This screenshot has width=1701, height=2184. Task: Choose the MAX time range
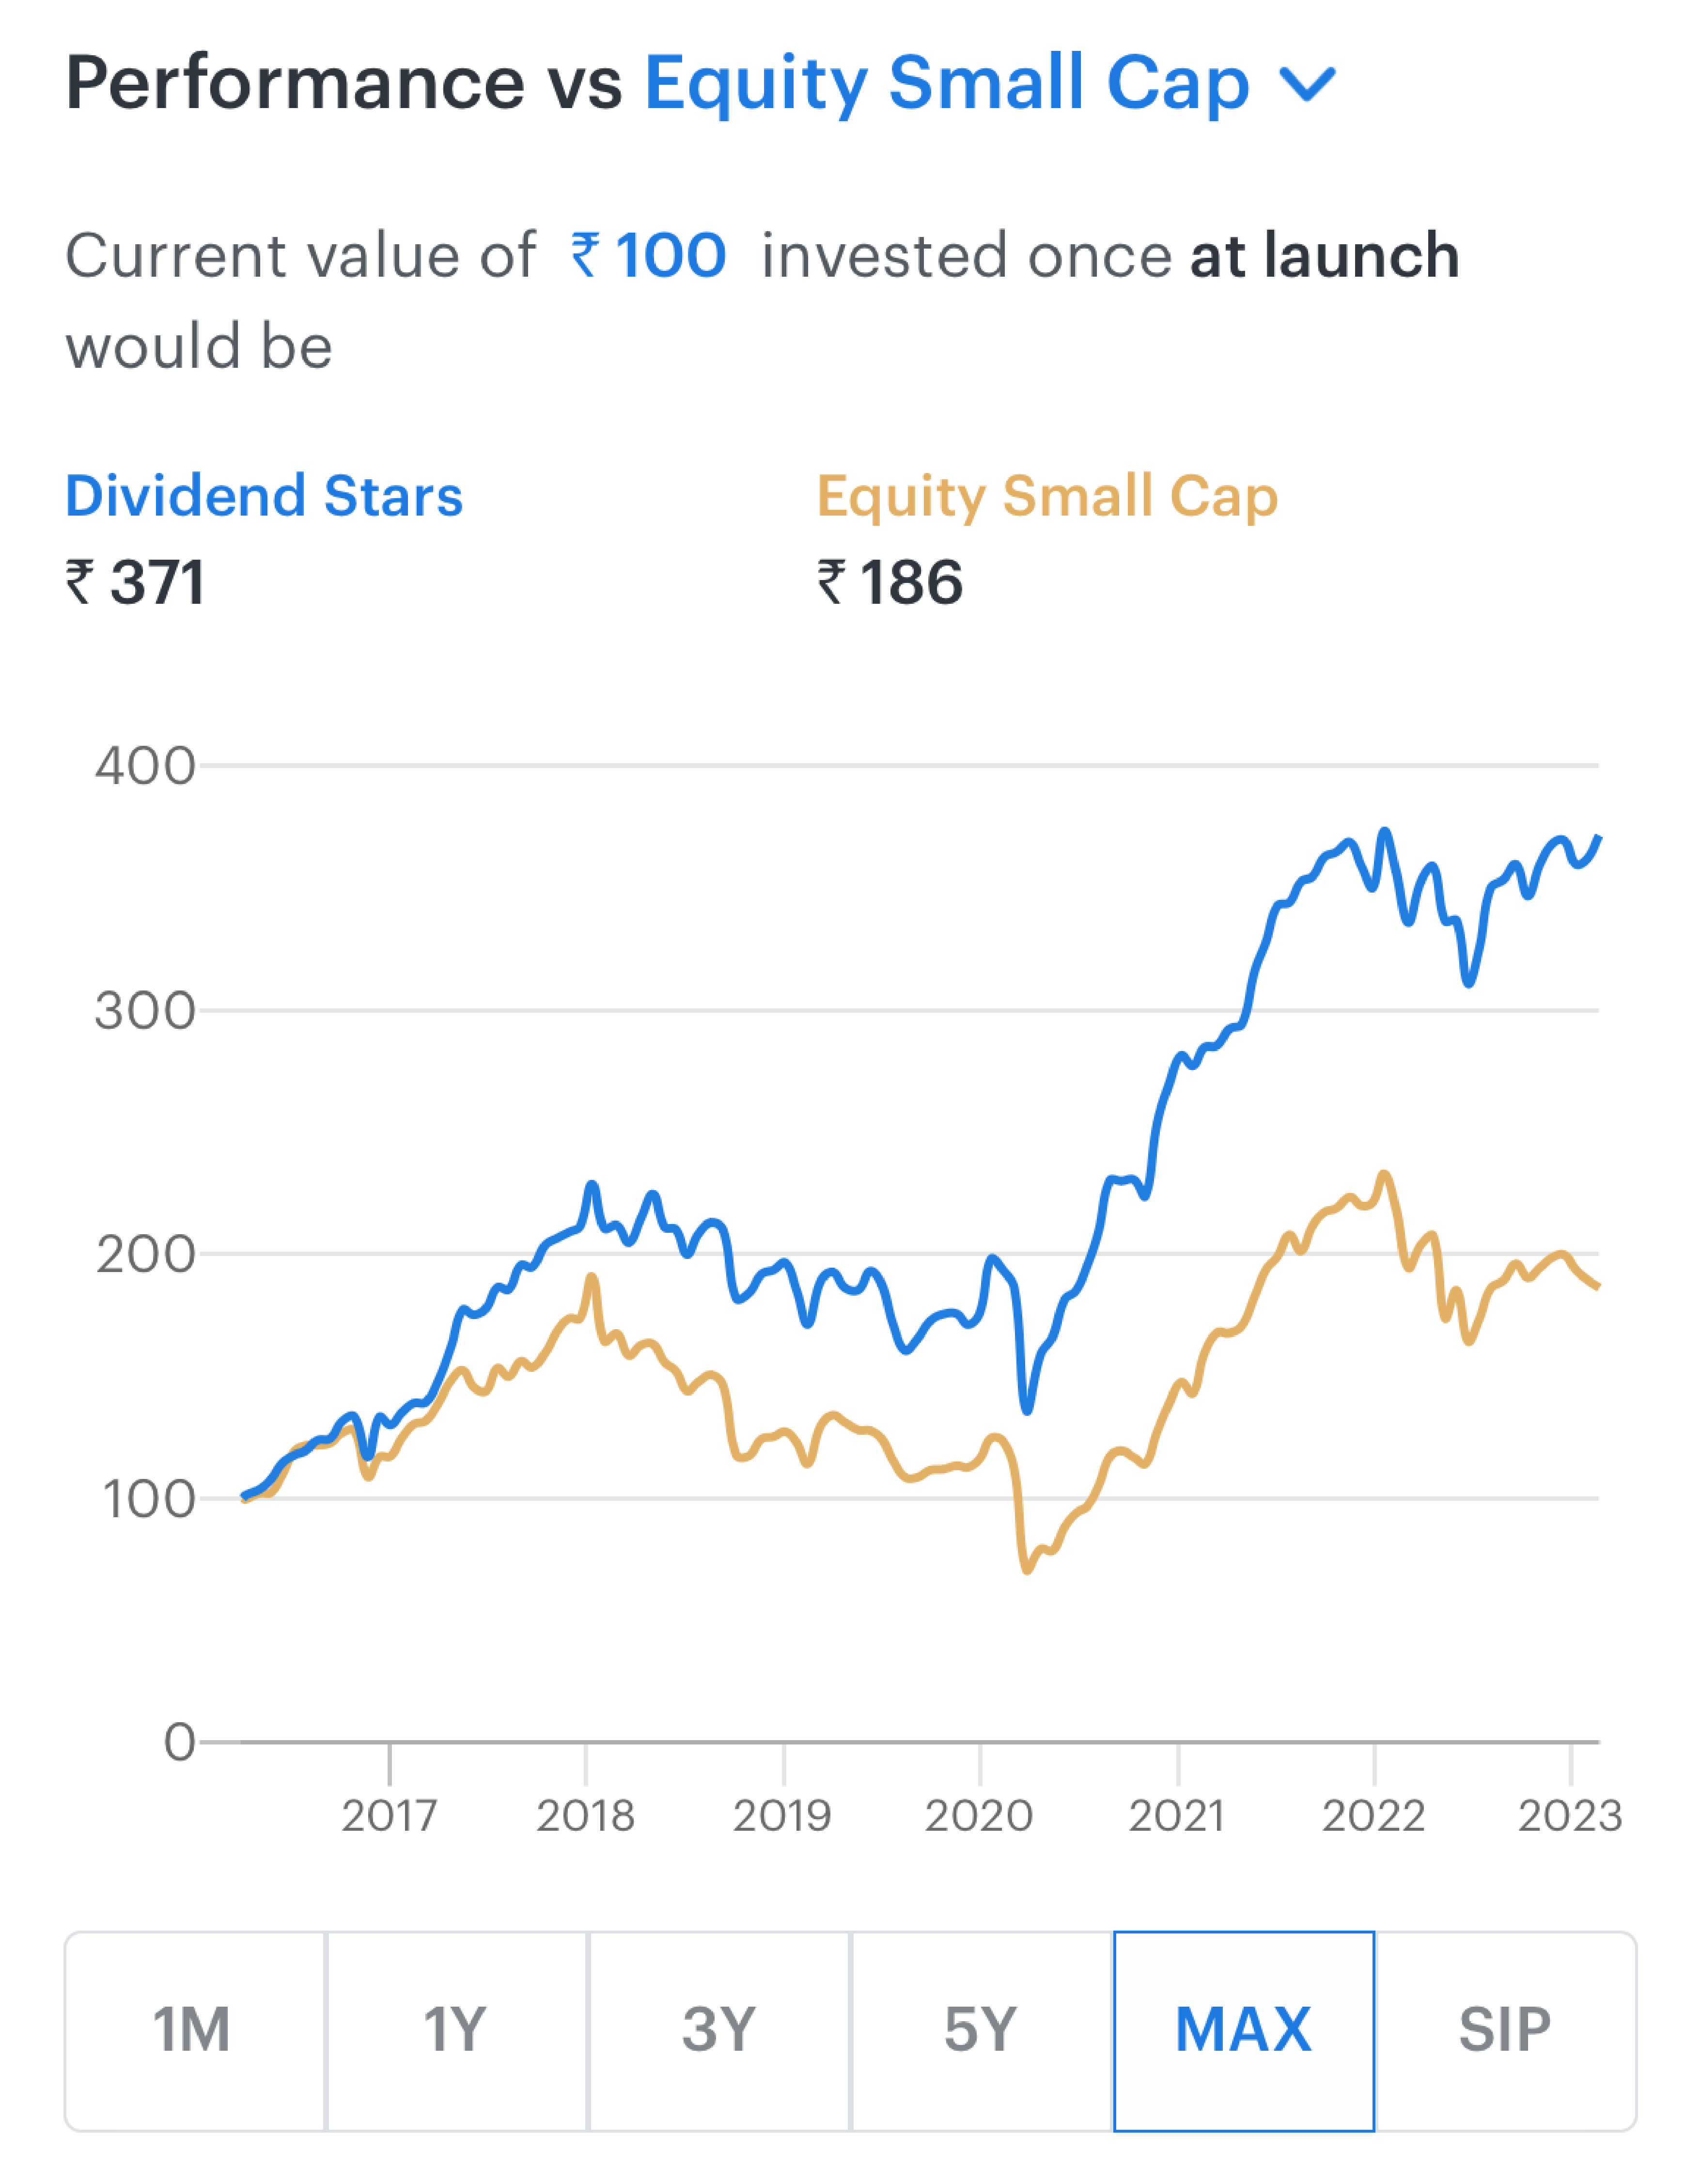click(x=1243, y=2031)
